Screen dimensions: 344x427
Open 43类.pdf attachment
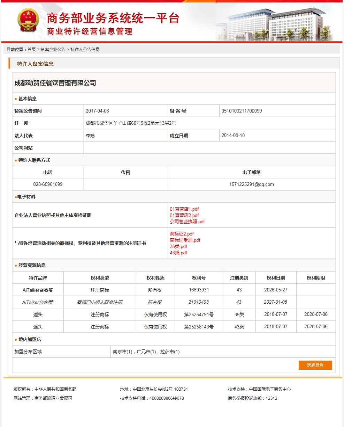pyautogui.click(x=178, y=253)
